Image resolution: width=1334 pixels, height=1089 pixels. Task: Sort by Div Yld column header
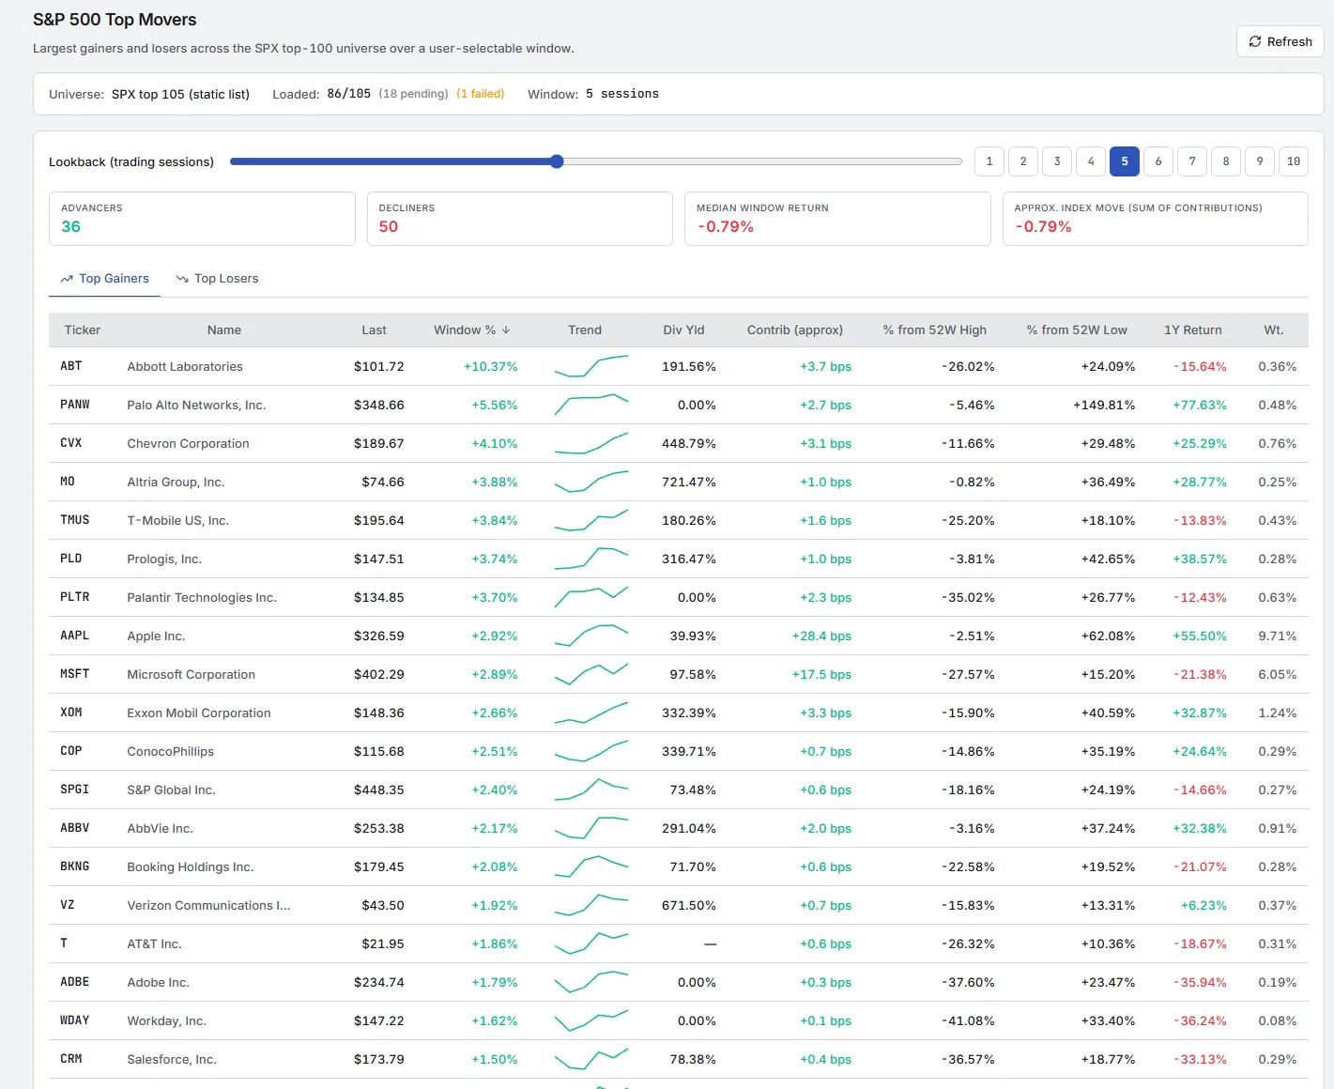(683, 330)
